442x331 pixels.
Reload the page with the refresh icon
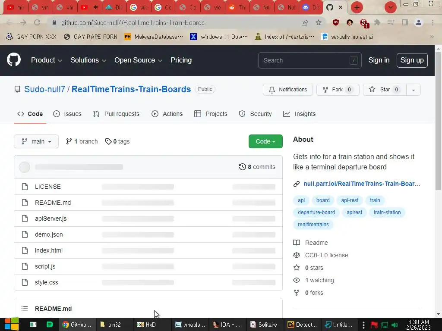(x=37, y=23)
